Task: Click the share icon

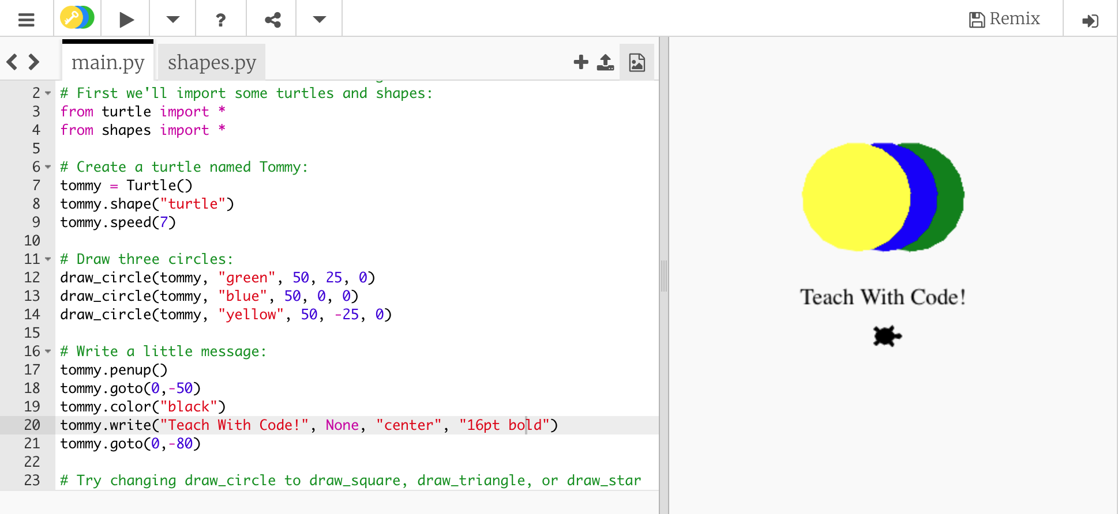Action: [x=272, y=20]
